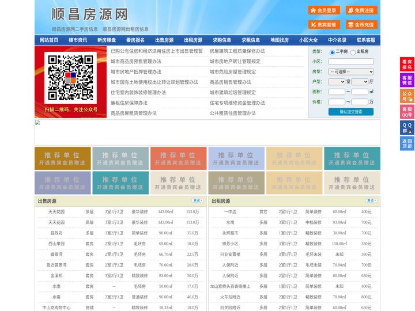The width and height of the screenshot is (415, 311).
Task: Click the 确认提交搜索 button
Action: click(351, 112)
